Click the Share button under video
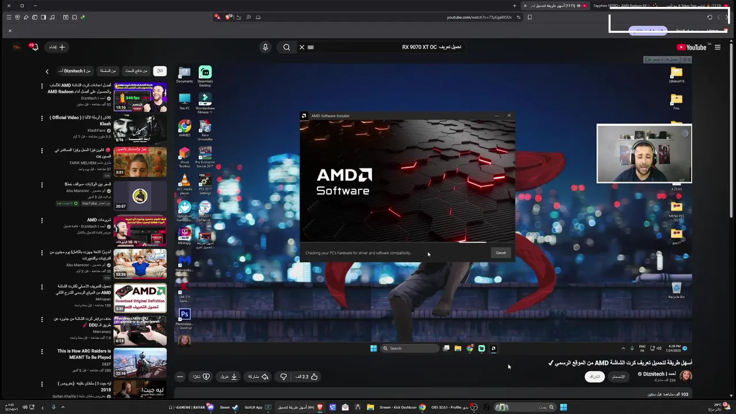 click(258, 377)
